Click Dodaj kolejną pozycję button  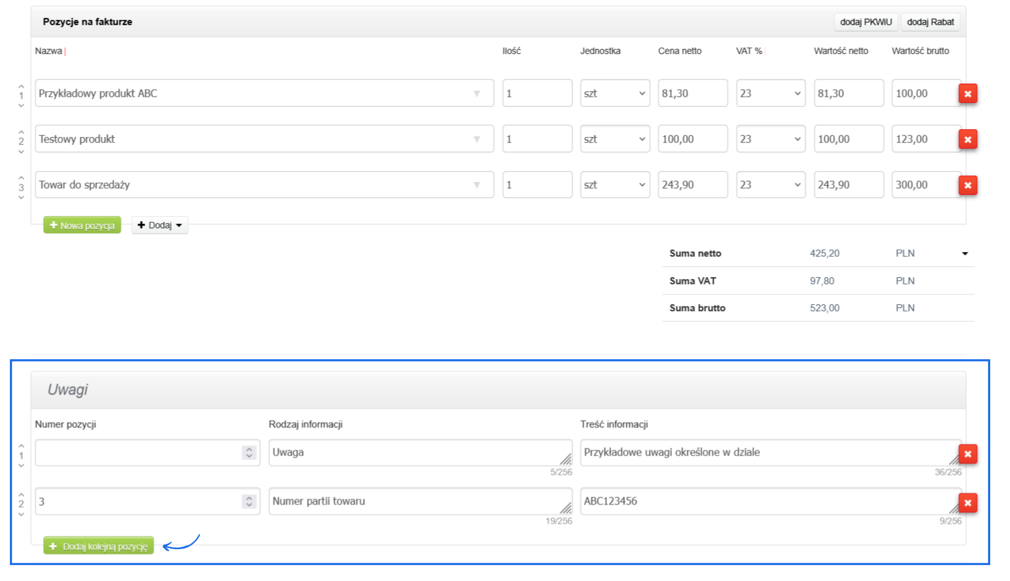point(98,546)
